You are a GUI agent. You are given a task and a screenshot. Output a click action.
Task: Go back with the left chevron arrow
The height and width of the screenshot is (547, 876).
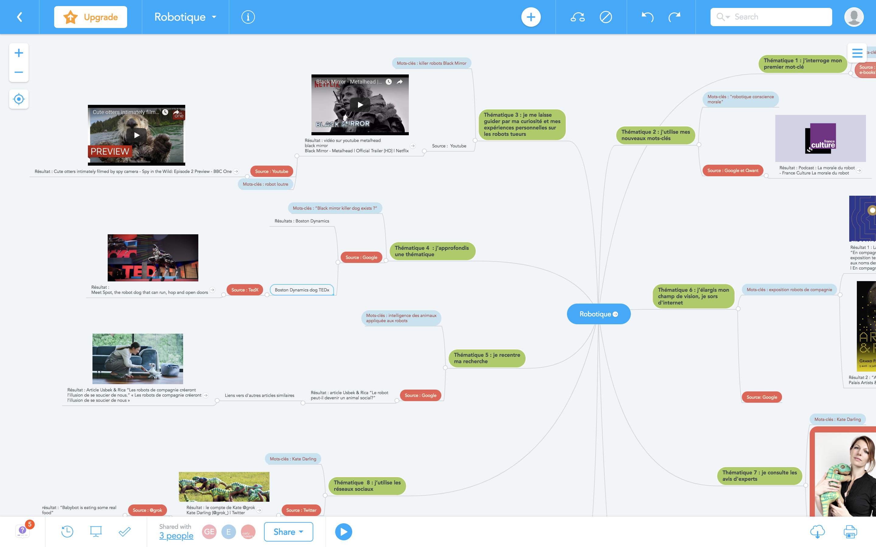point(19,17)
